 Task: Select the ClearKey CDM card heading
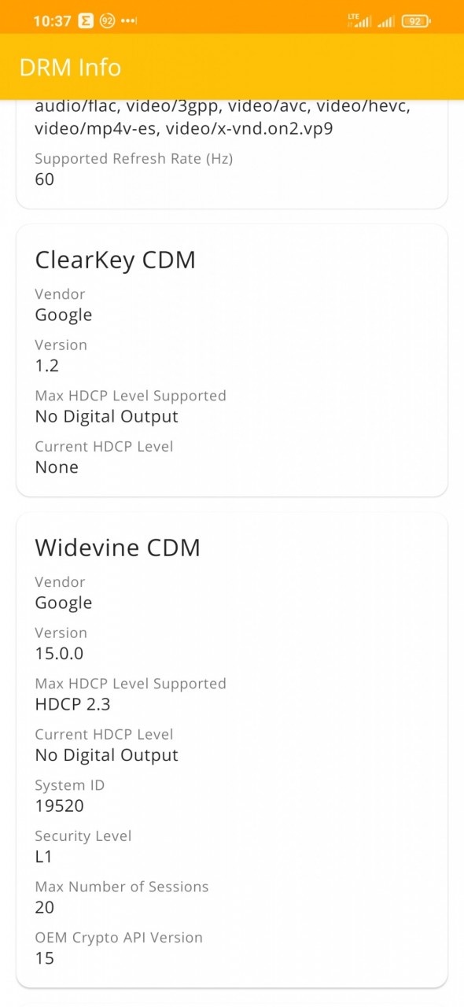pos(115,260)
